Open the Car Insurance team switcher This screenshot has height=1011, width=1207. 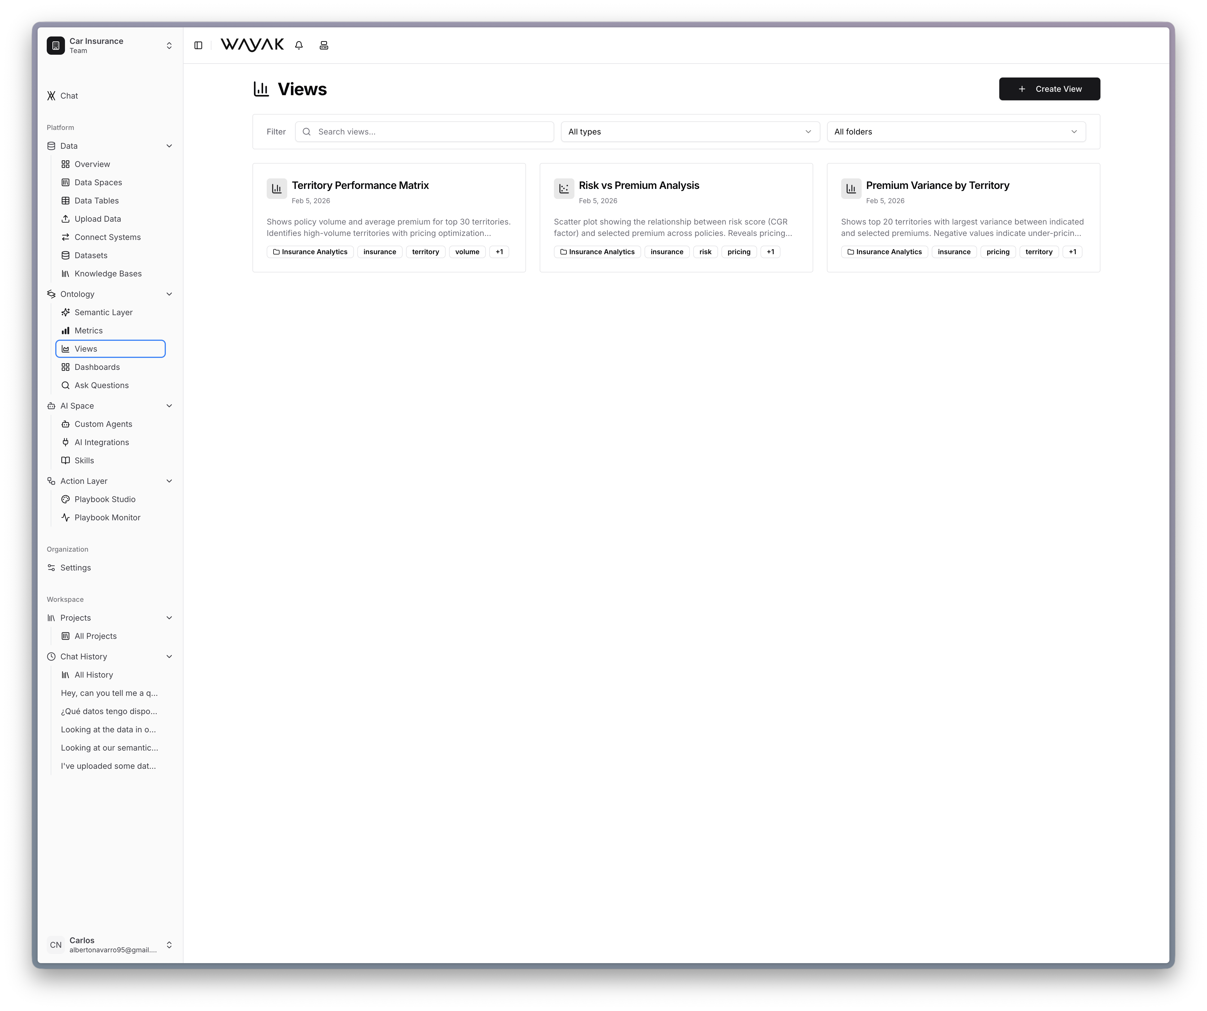(110, 45)
